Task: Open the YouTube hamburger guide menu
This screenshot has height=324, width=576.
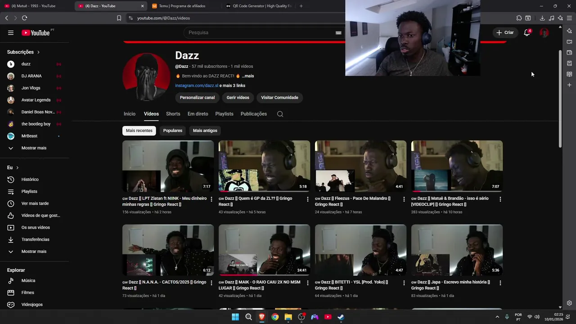Action: (11, 32)
